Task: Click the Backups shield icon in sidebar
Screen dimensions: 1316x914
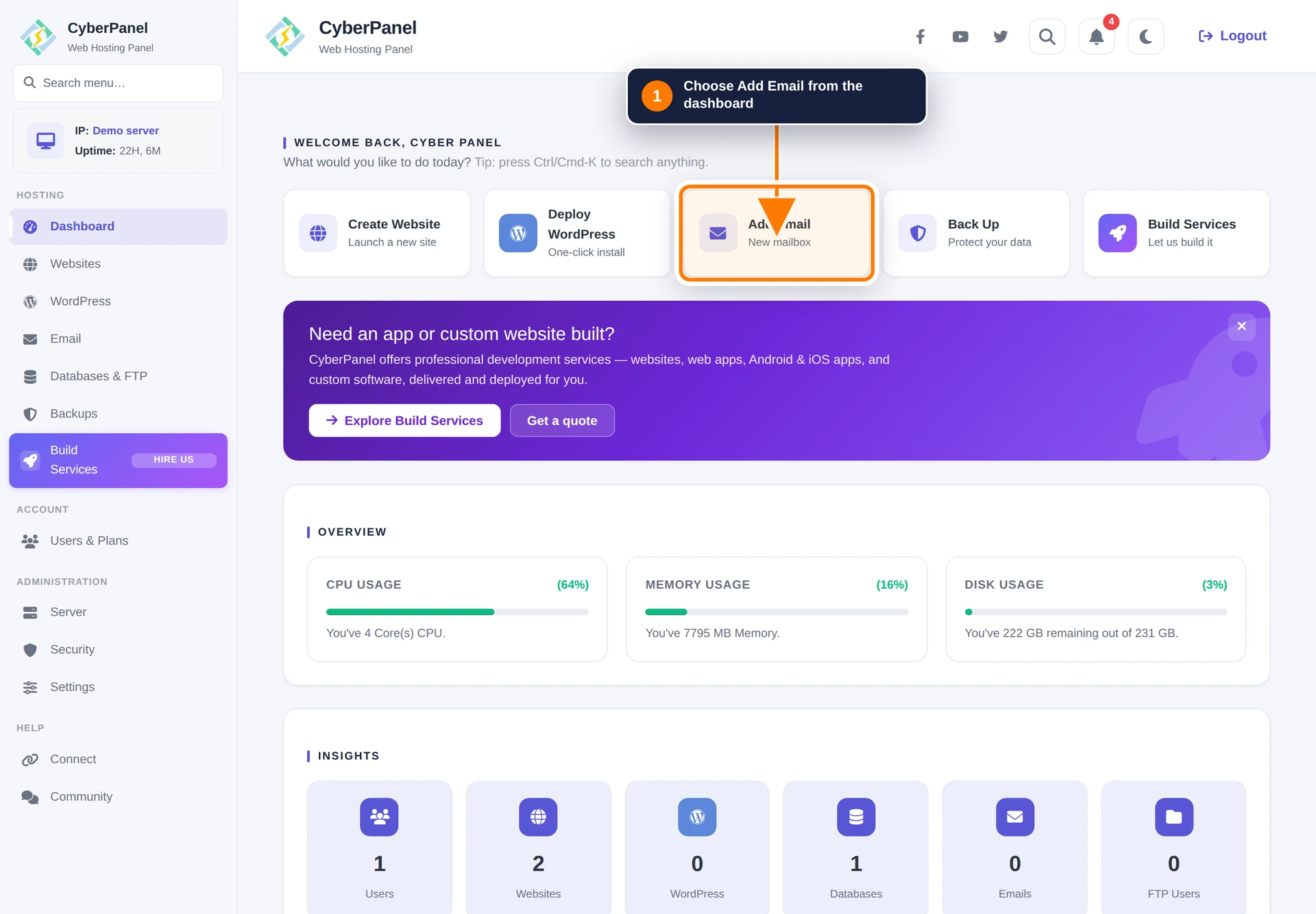Action: (30, 414)
